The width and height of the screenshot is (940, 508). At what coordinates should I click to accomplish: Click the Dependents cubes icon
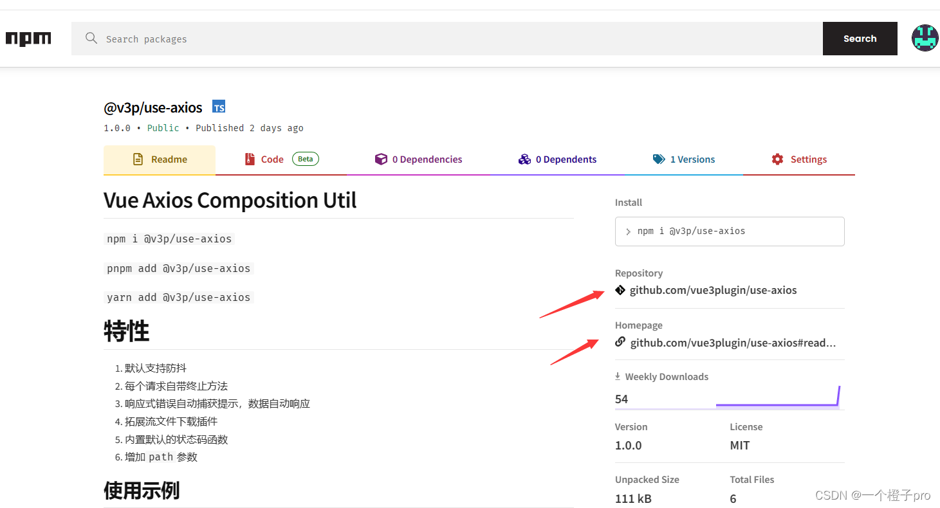coord(524,159)
